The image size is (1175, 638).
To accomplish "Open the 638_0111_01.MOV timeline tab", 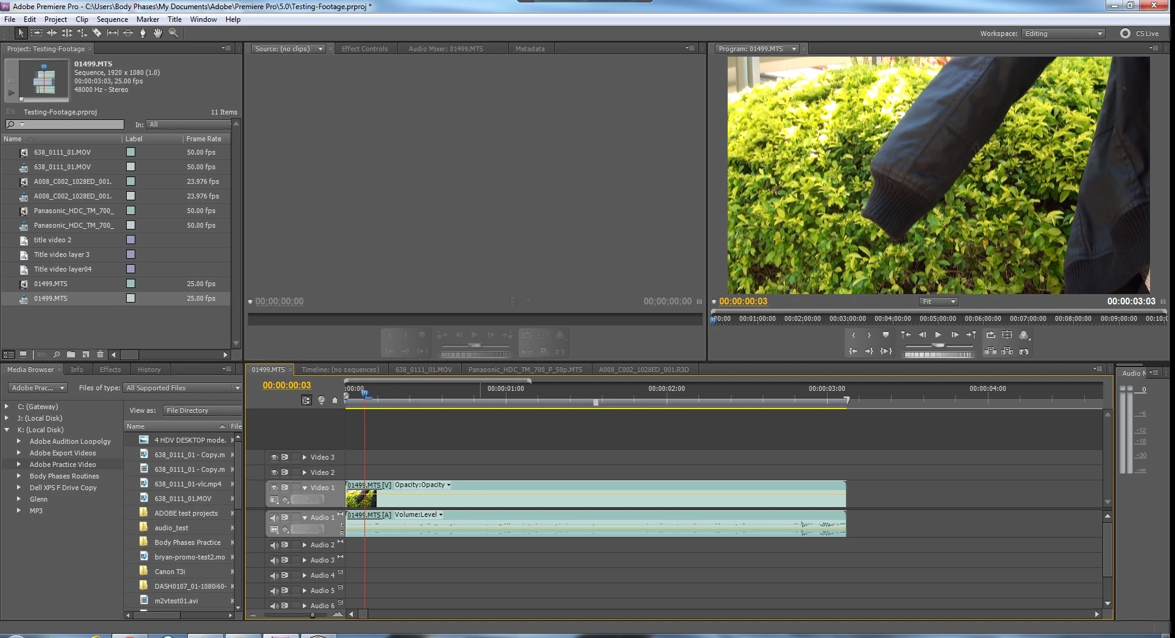I will tap(424, 370).
